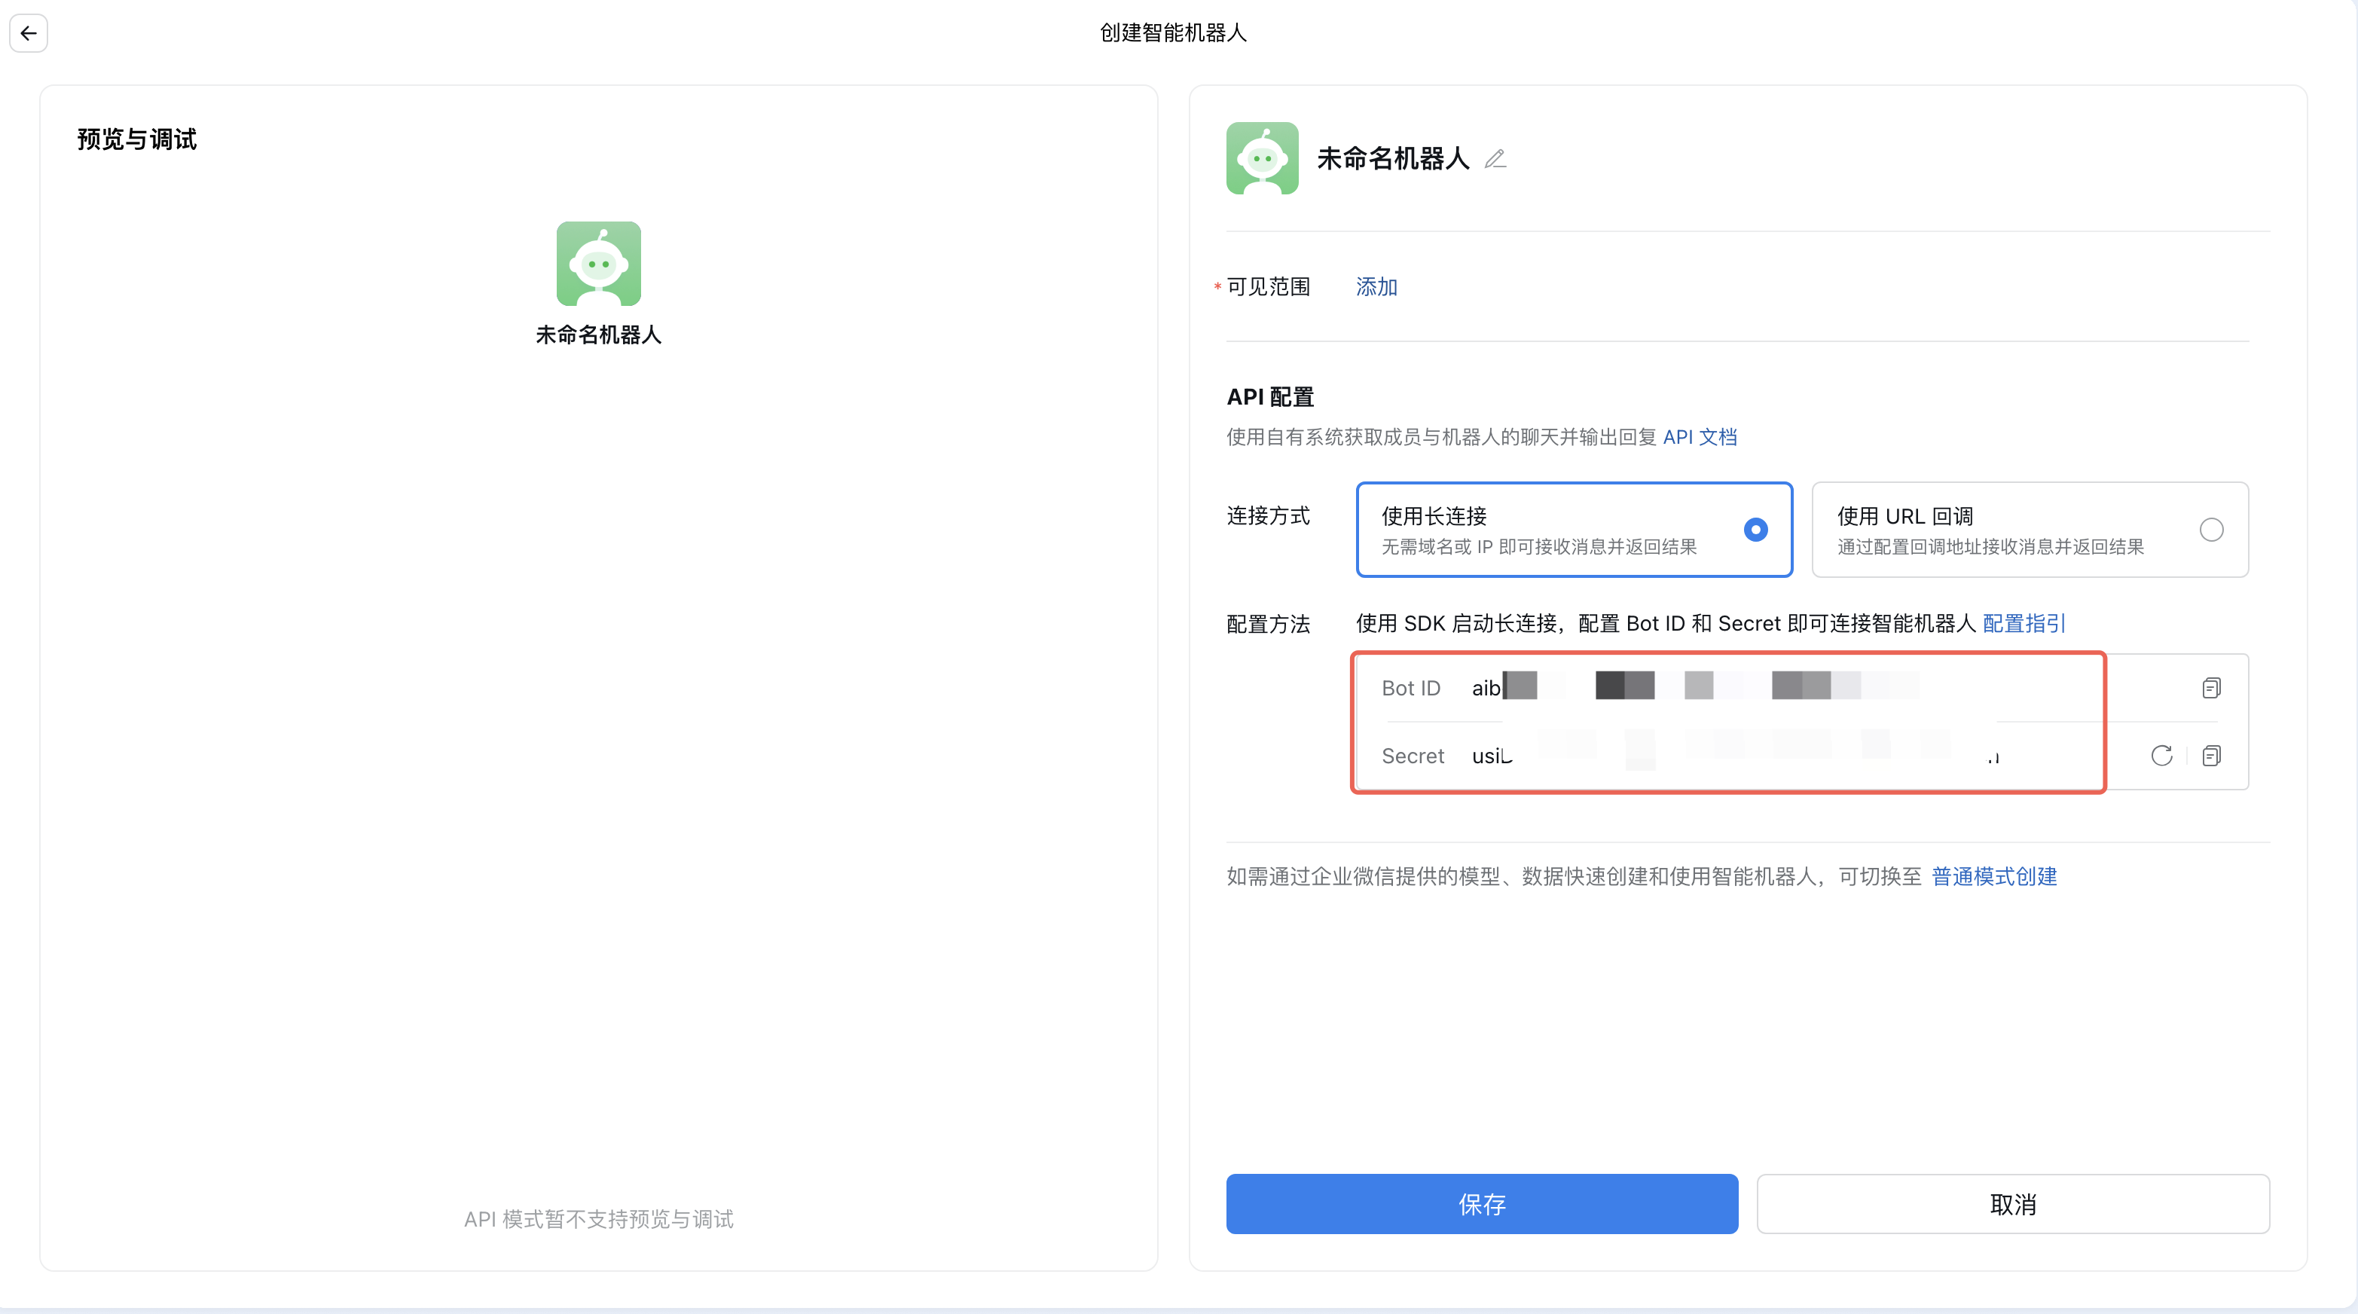The image size is (2358, 1314).
Task: Click the back arrow to exit creation page
Action: coord(29,33)
